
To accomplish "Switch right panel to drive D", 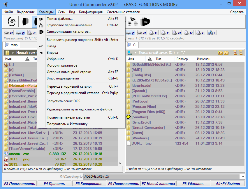I will [x=142, y=33].
